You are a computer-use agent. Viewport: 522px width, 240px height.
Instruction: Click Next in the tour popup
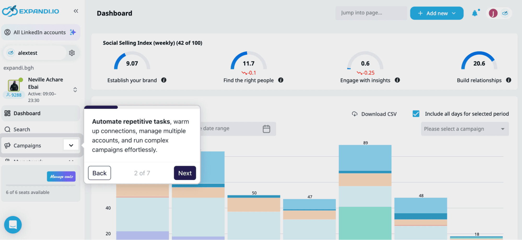(185, 173)
